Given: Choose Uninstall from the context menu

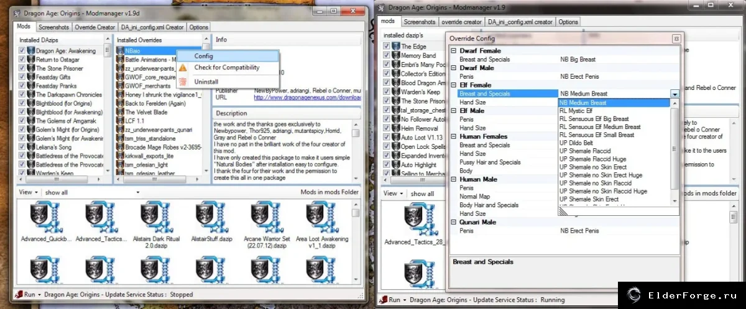Looking at the screenshot, I should pos(228,81).
